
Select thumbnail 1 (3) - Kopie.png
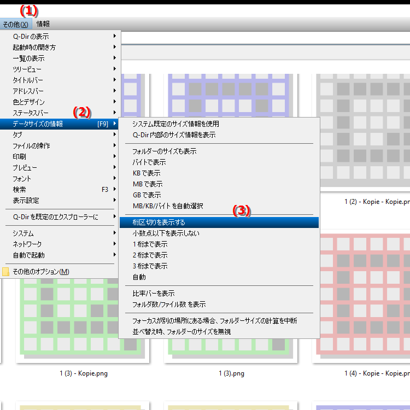click(x=83, y=320)
